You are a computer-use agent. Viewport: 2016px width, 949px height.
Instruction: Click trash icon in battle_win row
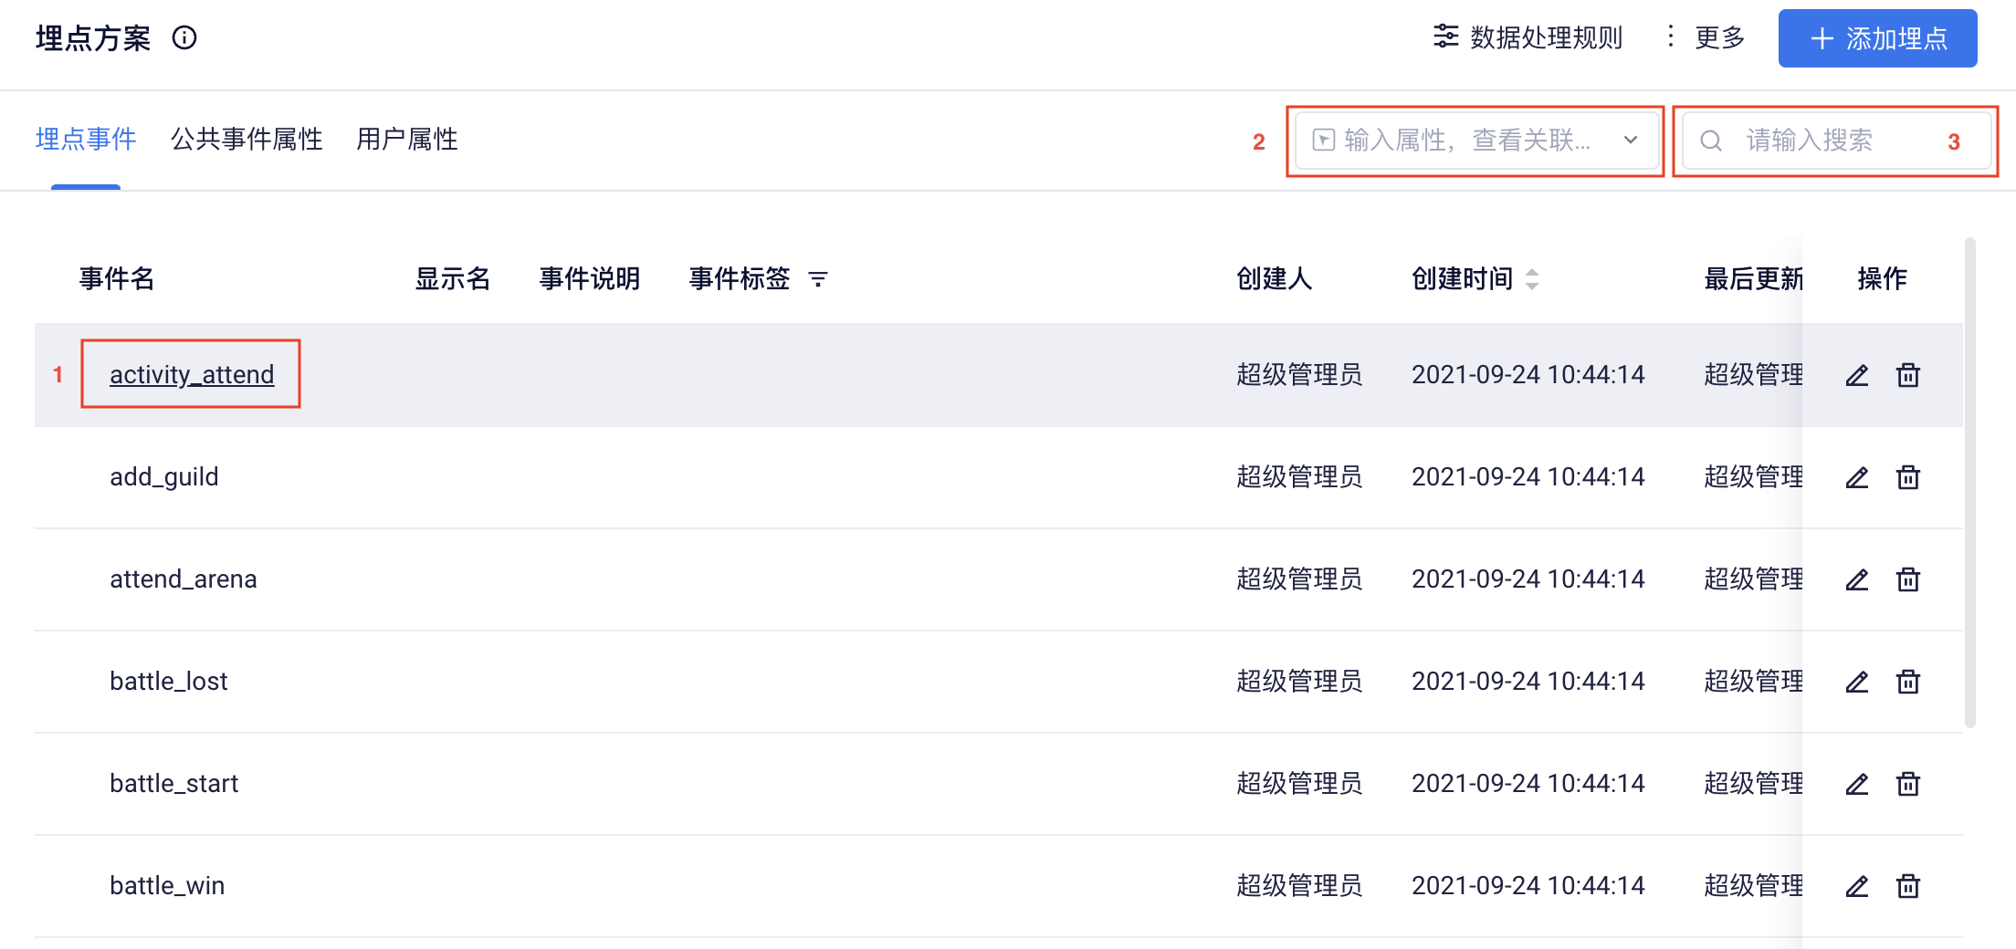1908,886
